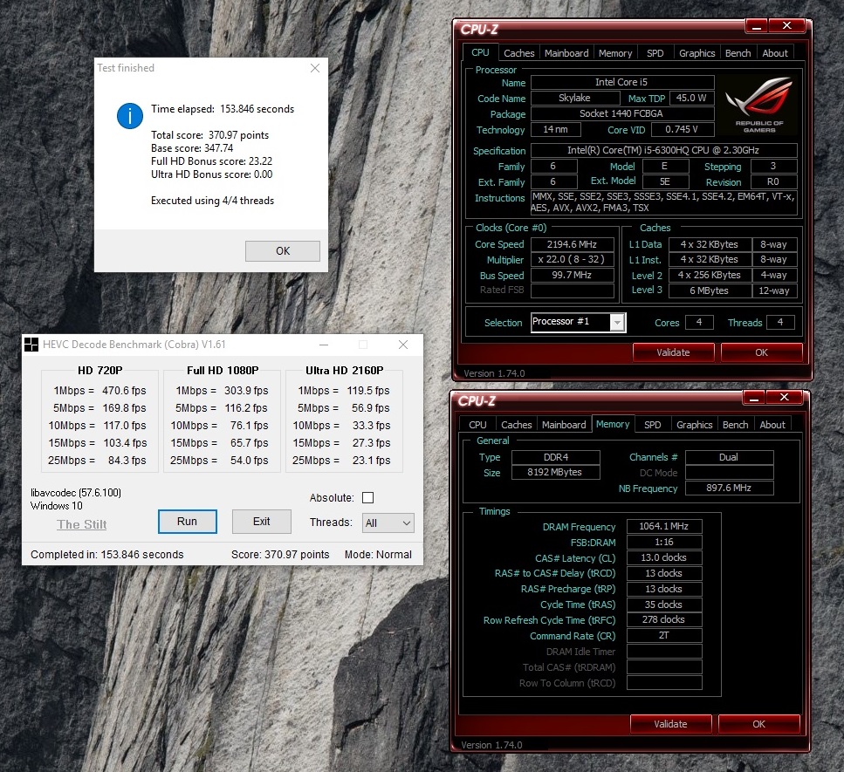Open Graphics tab in upper CPU-Z window
Image resolution: width=844 pixels, height=772 pixels.
(x=696, y=52)
